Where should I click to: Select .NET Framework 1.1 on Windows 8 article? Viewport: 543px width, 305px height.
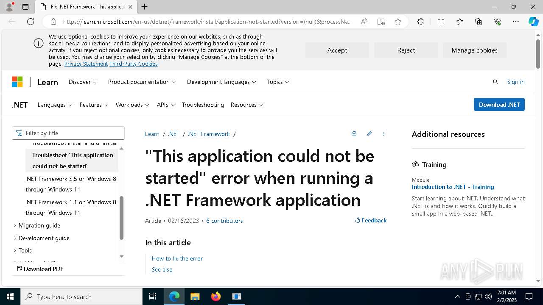coord(71,207)
